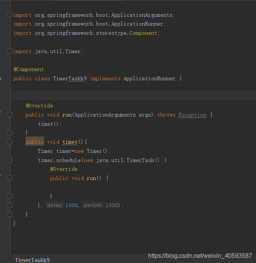The height and width of the screenshot is (263, 256).
Task: Click Timer in the java.util.Timer import
Action: [73, 51]
